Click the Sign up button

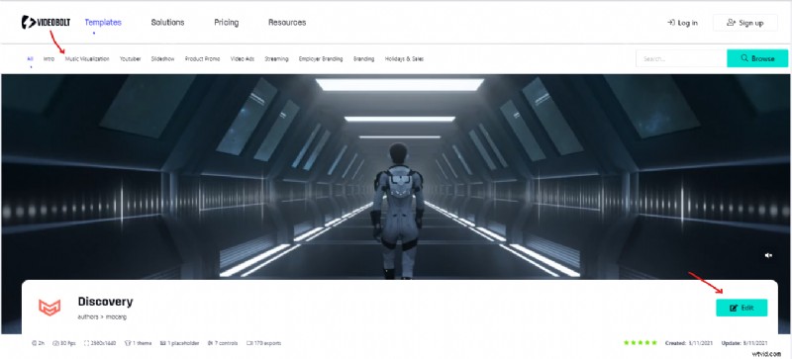pos(745,23)
